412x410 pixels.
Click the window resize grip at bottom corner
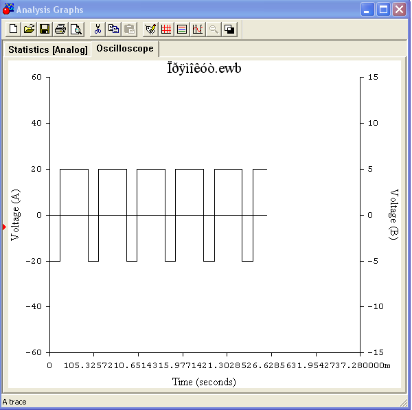(x=403, y=402)
